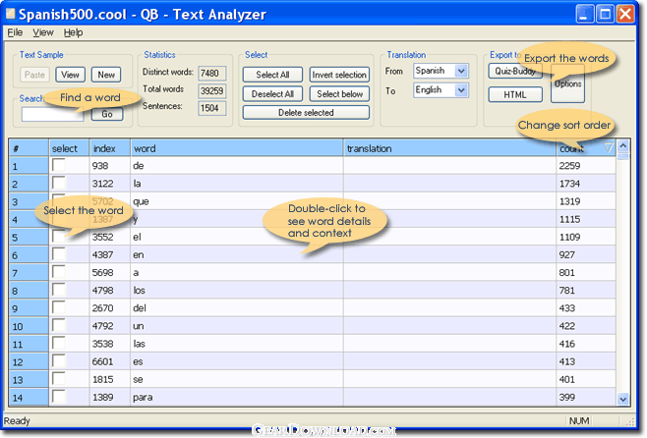
Task: Check the select box for word 'del'
Action: tap(59, 307)
